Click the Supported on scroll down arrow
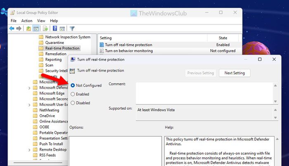The image size is (289, 166). click(x=275, y=118)
